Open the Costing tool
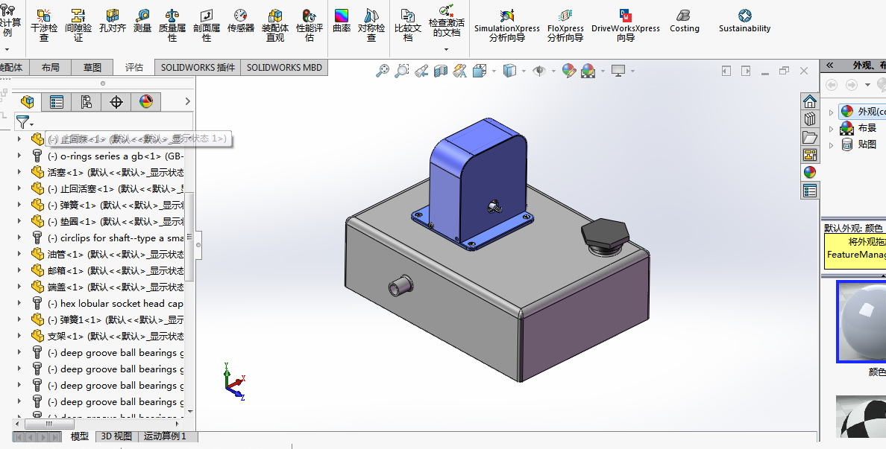 685,22
